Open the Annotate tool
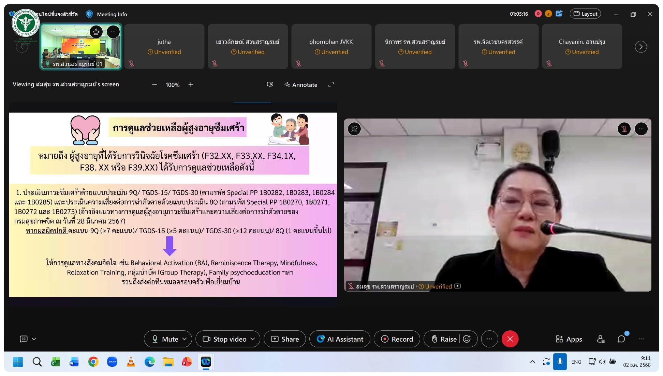The width and height of the screenshot is (663, 376). pyautogui.click(x=301, y=85)
